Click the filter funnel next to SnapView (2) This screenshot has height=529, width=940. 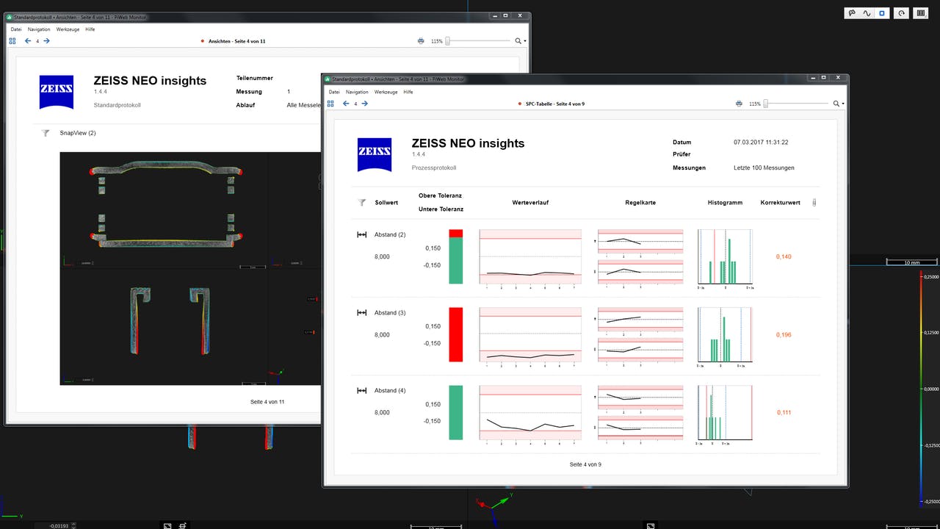(46, 133)
